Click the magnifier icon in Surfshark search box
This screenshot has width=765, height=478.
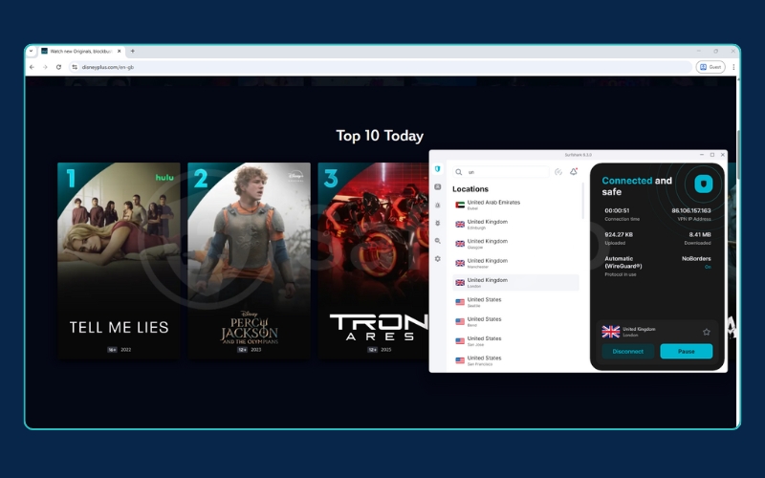coord(459,172)
